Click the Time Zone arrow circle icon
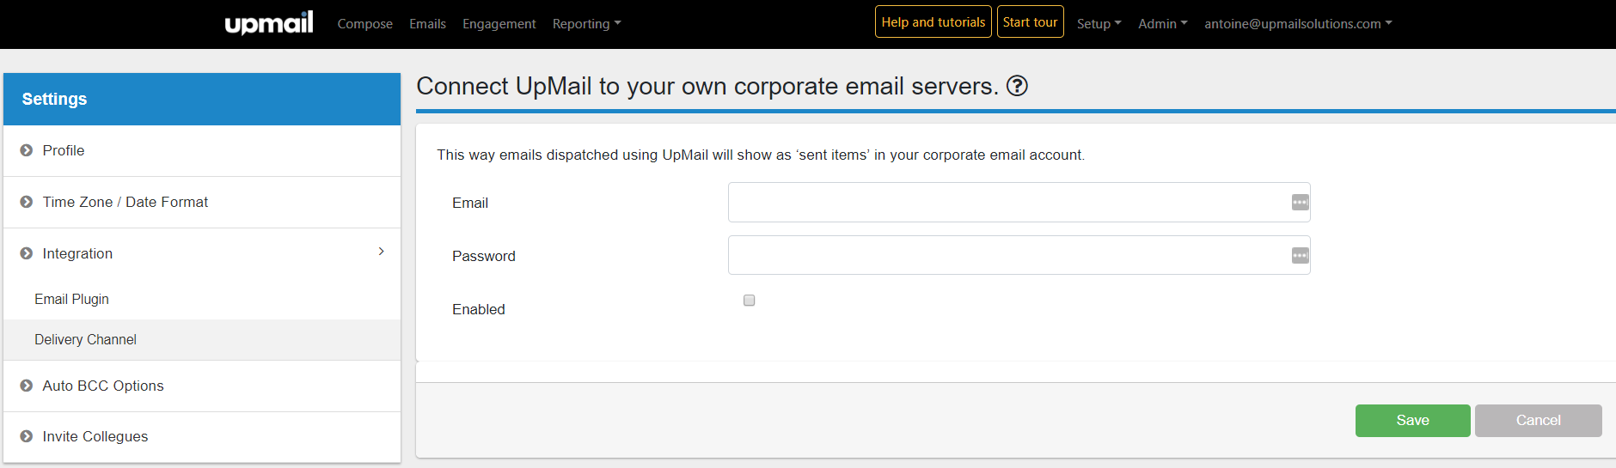This screenshot has width=1616, height=468. point(27,202)
